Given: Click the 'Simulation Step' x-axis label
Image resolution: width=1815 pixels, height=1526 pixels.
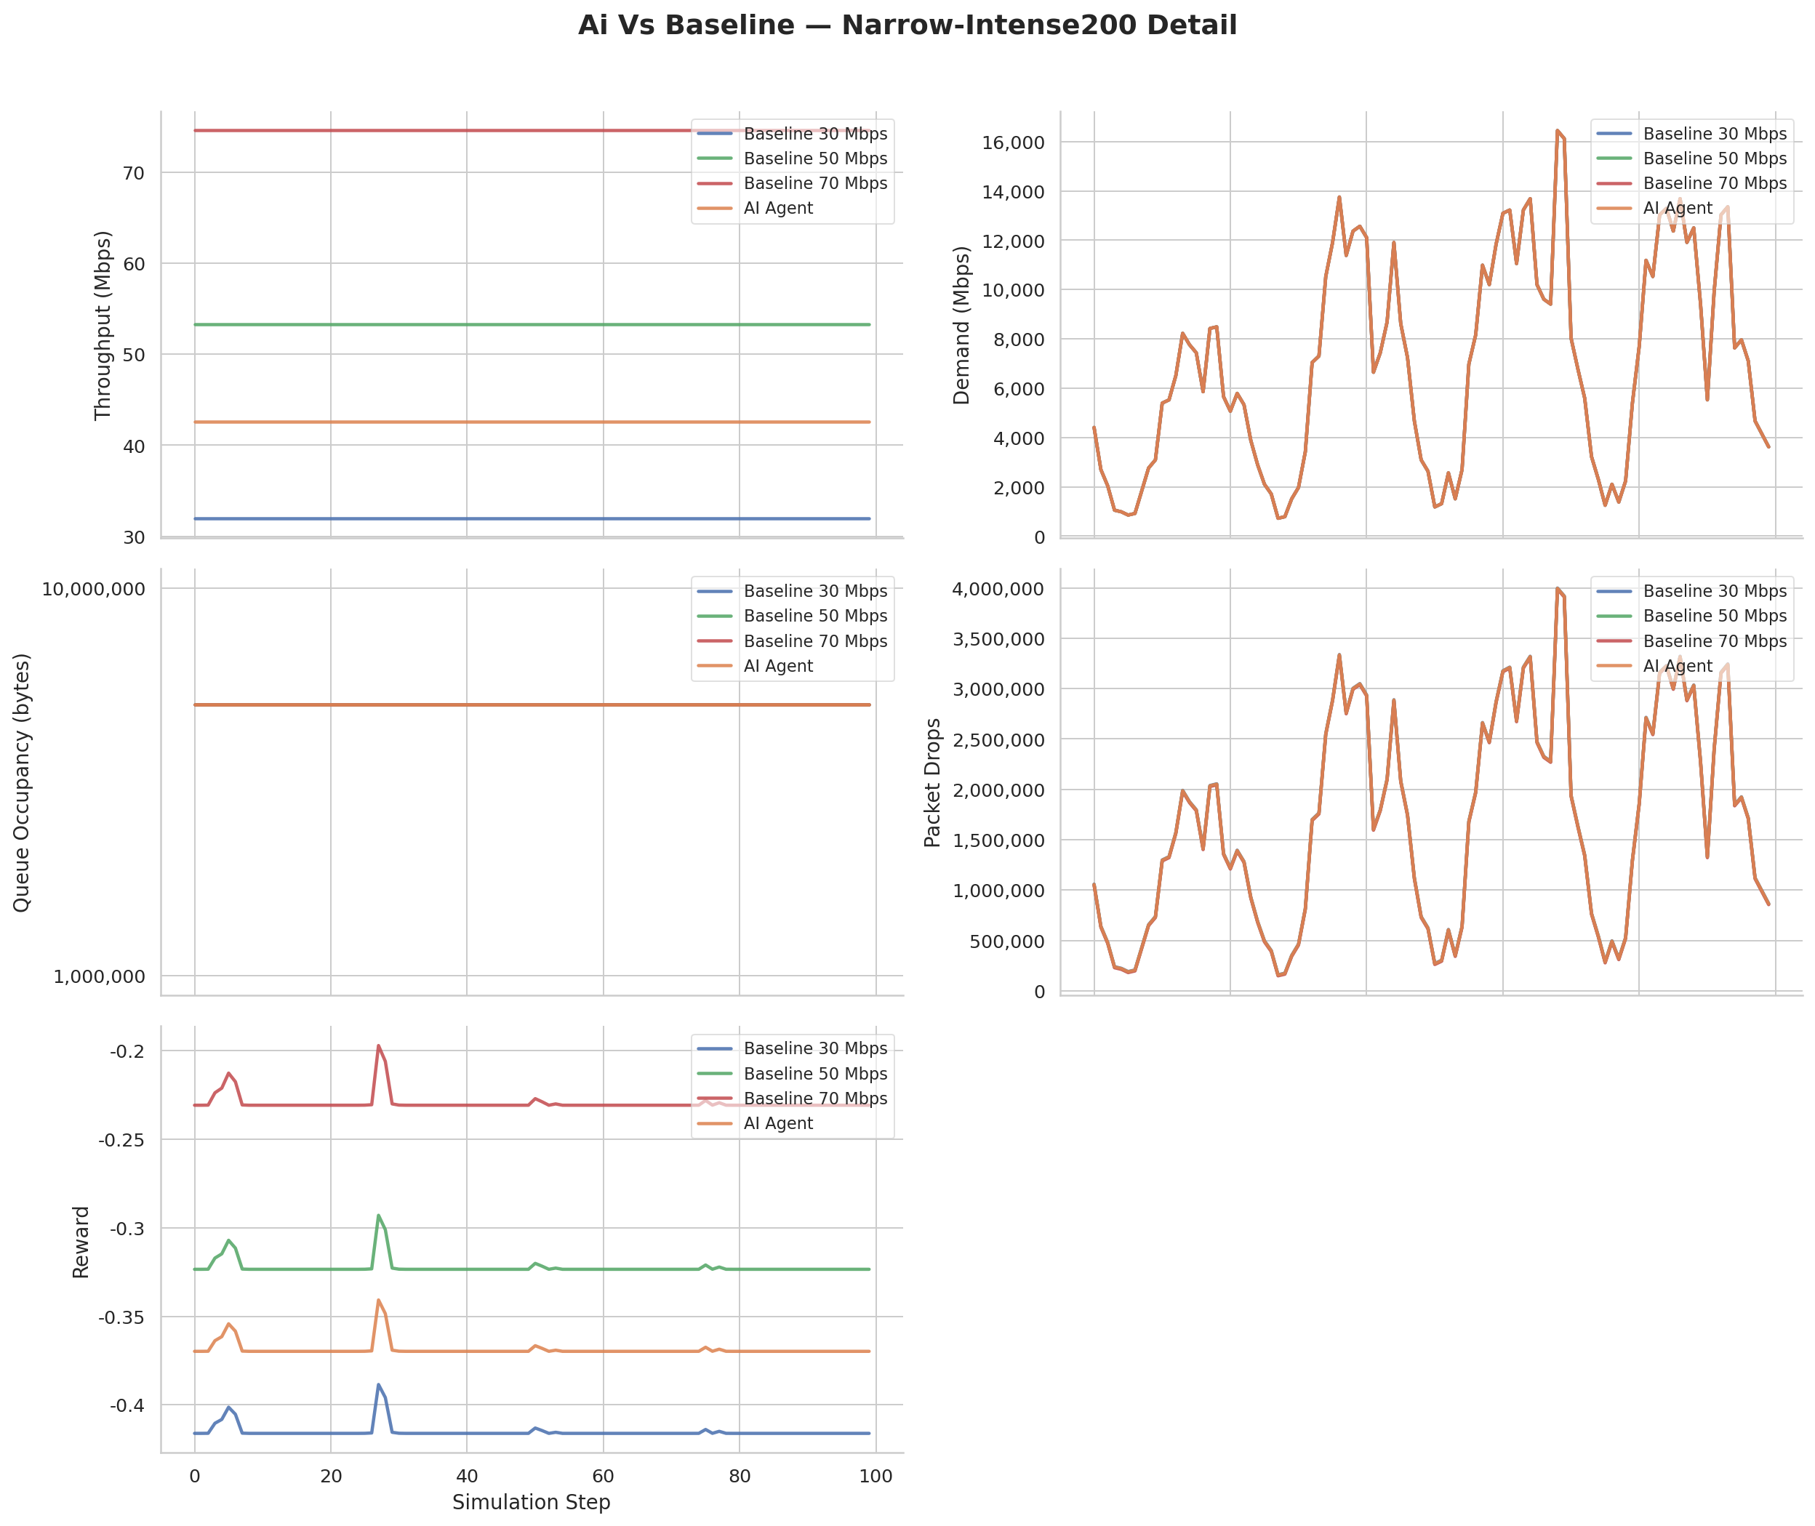Looking at the screenshot, I should [x=531, y=1502].
